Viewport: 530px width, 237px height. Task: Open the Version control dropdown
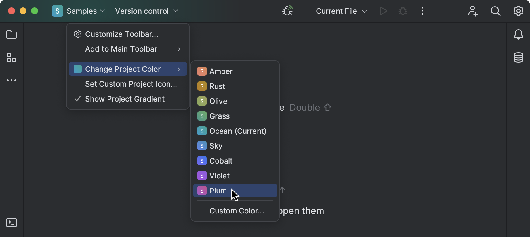pos(146,11)
